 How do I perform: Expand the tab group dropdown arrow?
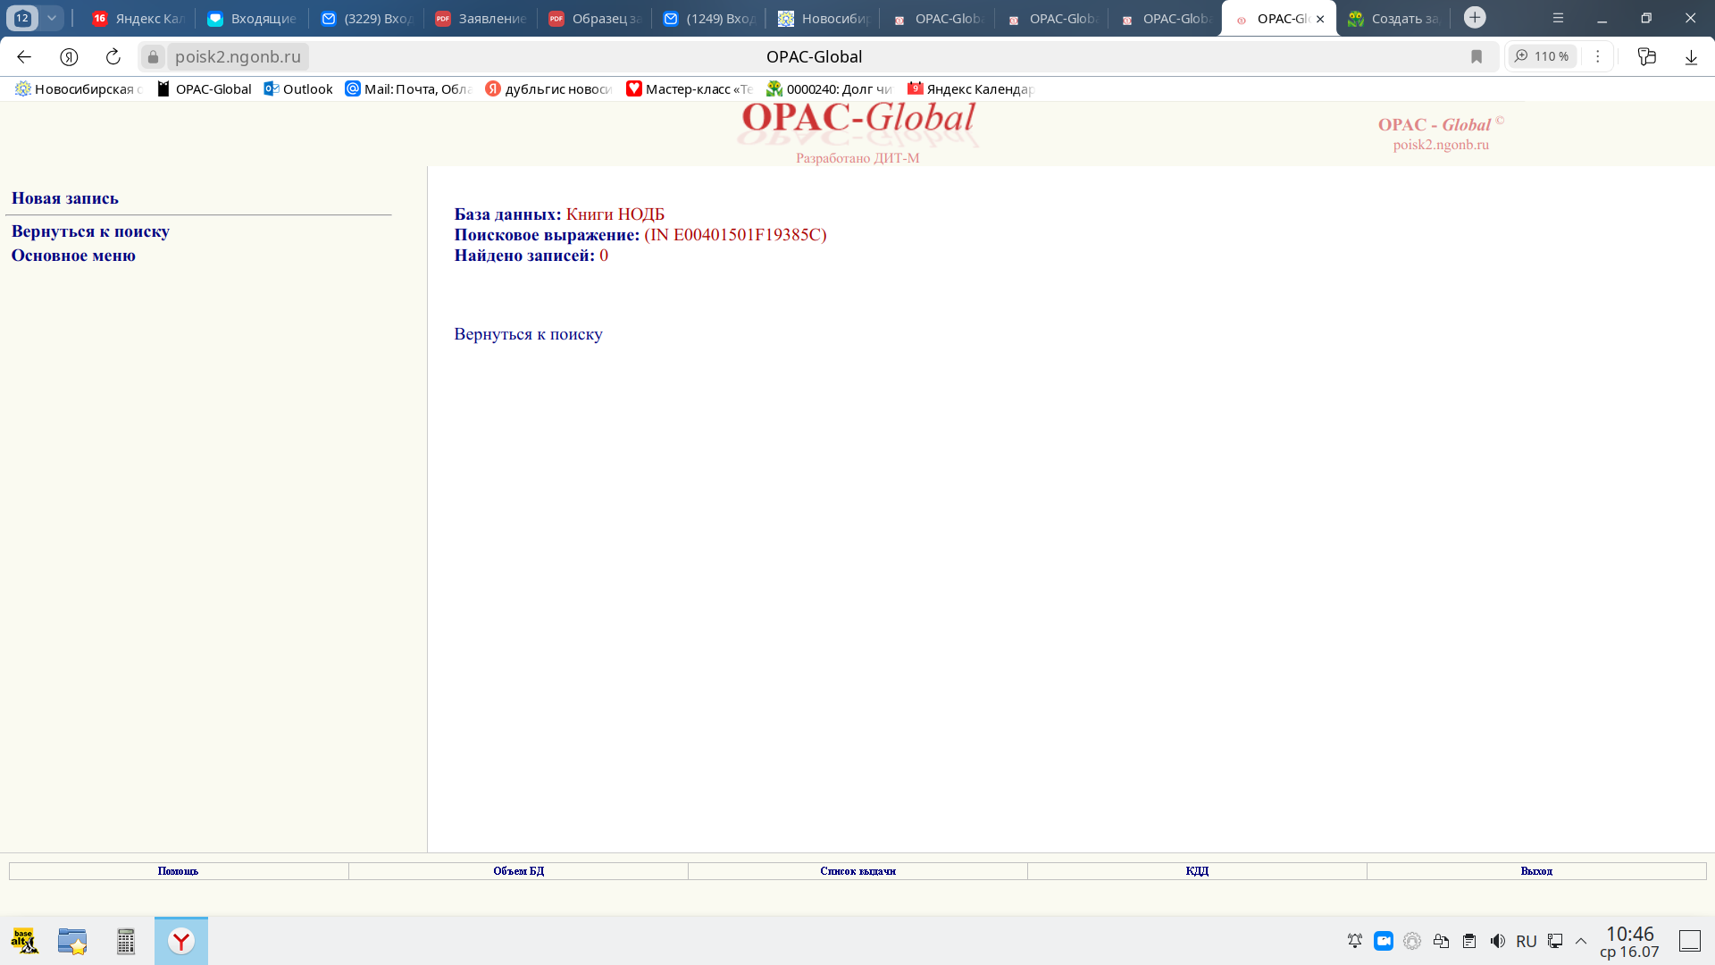pyautogui.click(x=52, y=18)
